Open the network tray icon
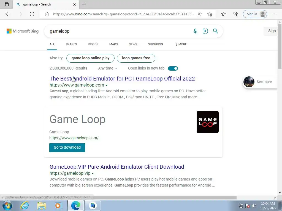 (241, 206)
